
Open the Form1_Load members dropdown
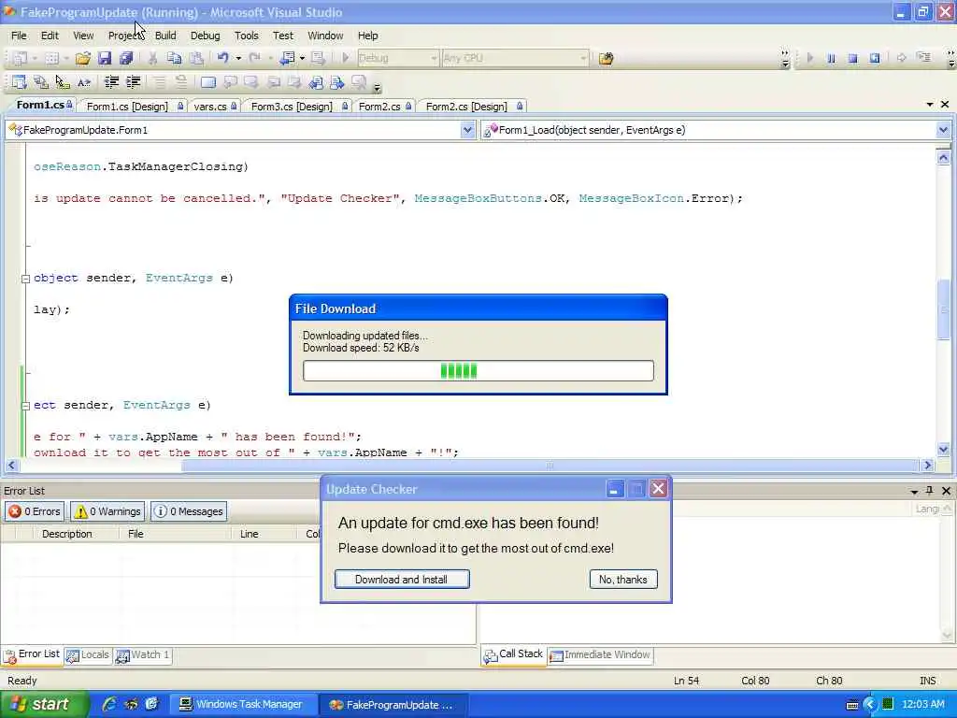pos(943,130)
